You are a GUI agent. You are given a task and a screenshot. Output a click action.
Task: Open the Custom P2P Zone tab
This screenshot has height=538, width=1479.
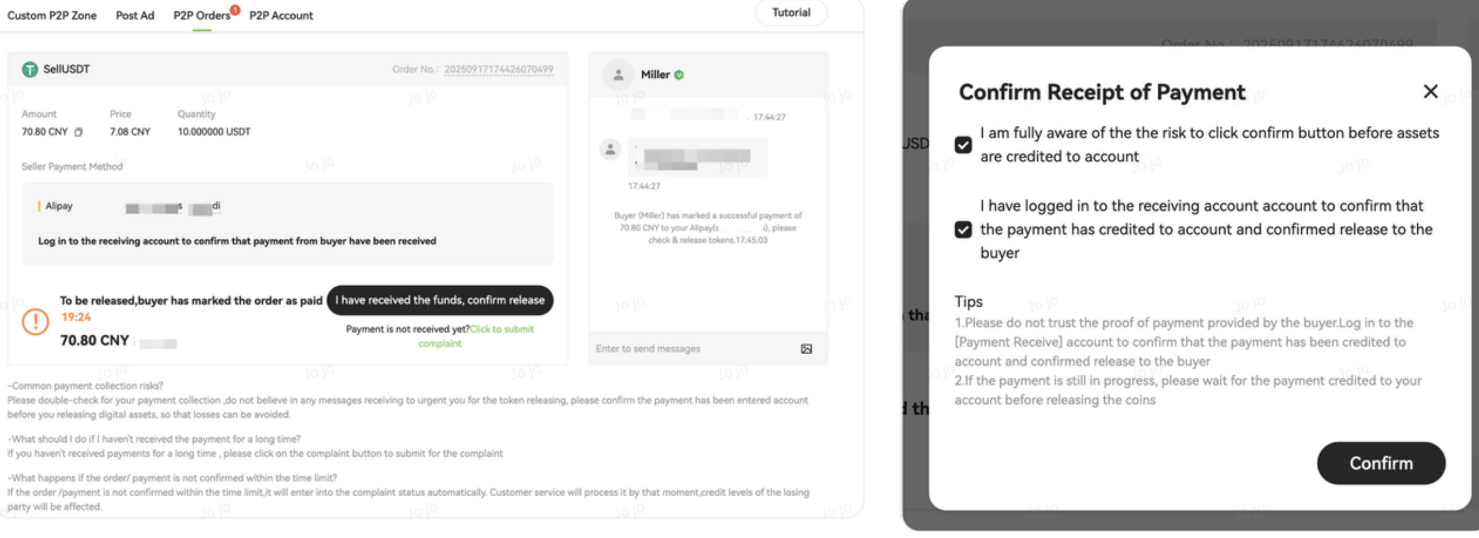52,16
